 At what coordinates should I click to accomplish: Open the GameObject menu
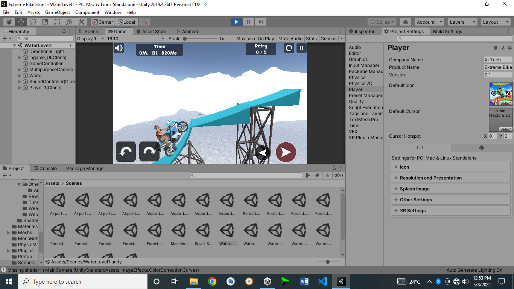(58, 12)
